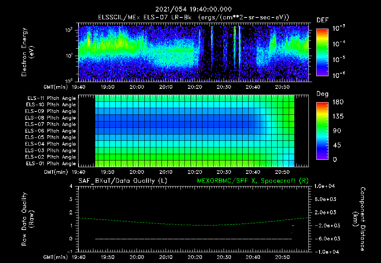Select the ELS-09 Pitch Angle row label
Screen dimensions: 381x263
pos(51,111)
